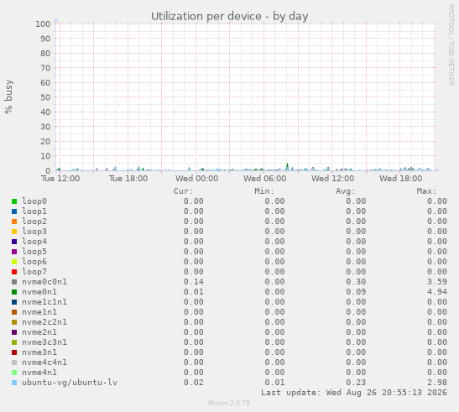The width and height of the screenshot is (459, 412).
Task: Click the loop2 orange color swatch
Action: tap(14, 222)
